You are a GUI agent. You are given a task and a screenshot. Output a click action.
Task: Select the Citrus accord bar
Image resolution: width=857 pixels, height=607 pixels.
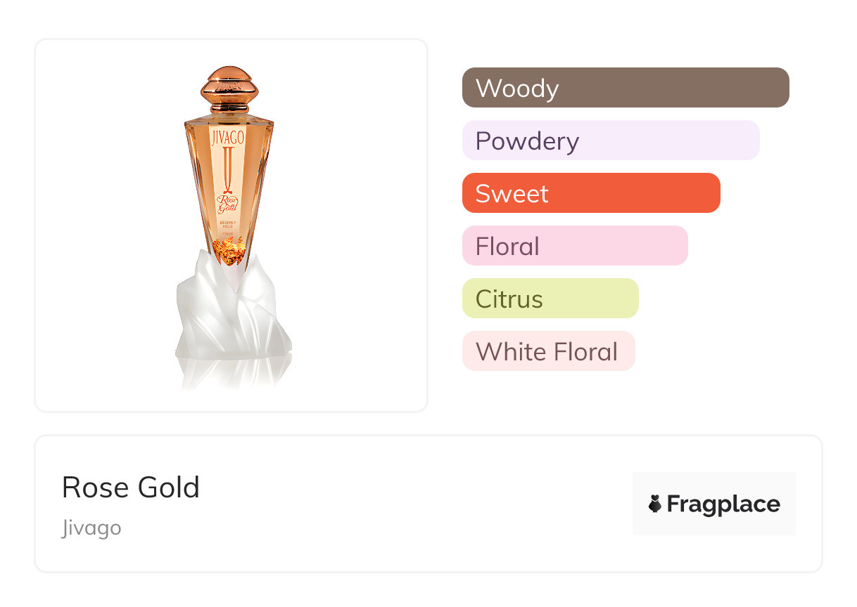click(550, 299)
